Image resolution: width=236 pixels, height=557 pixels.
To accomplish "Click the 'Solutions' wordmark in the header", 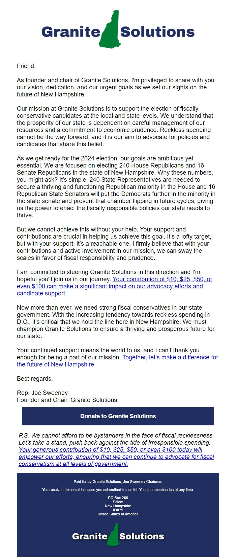I will coord(159,31).
